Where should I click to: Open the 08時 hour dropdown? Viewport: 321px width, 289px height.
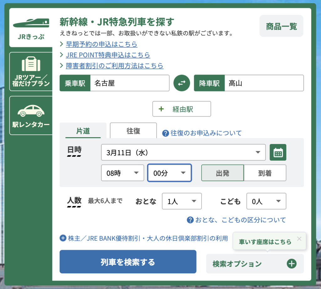[122, 173]
